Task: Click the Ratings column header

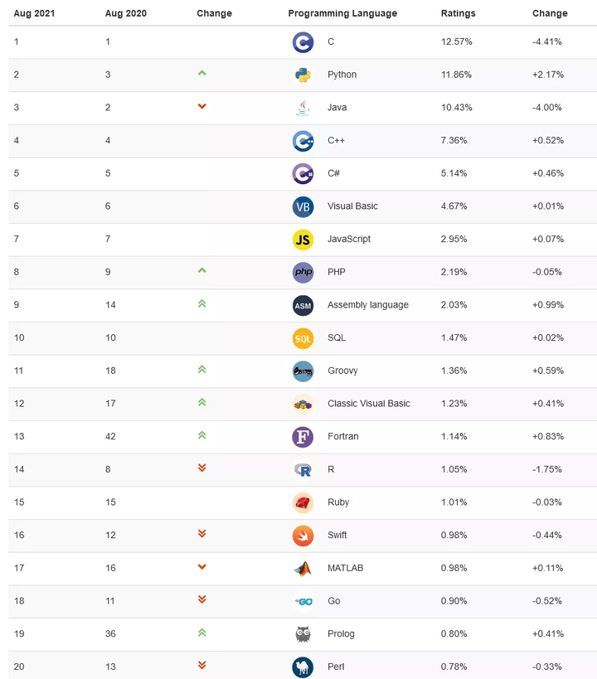Action: (458, 13)
